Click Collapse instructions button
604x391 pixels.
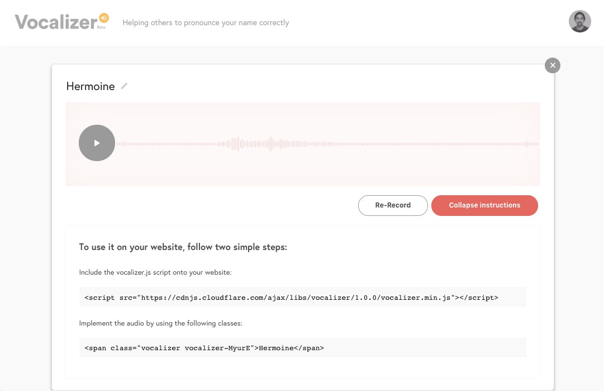(484, 205)
